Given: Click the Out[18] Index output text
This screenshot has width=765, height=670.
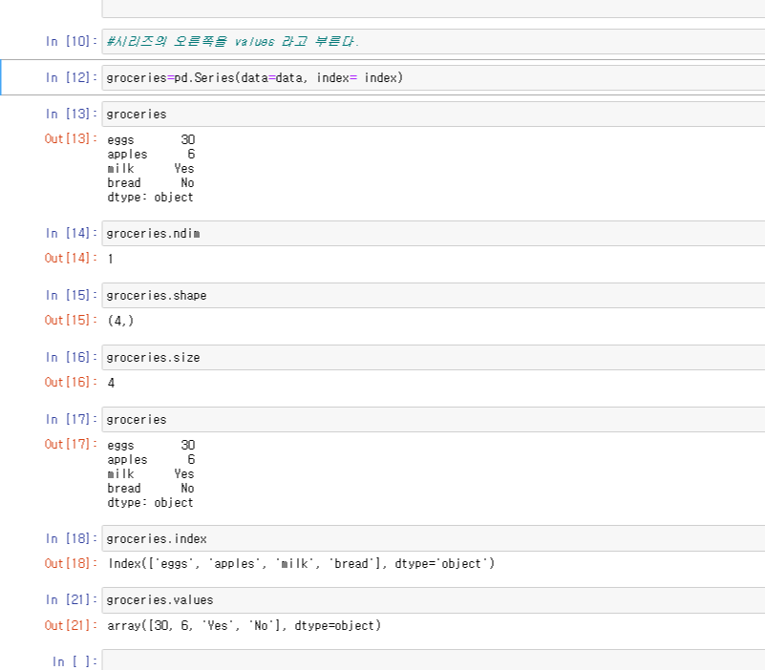Looking at the screenshot, I should 302,564.
